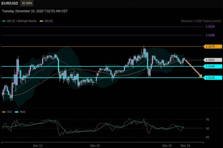The width and height of the screenshot is (223, 148).
Task: Click the MA 20 + Bollinger Bands legend swatch
Action: 4,21
